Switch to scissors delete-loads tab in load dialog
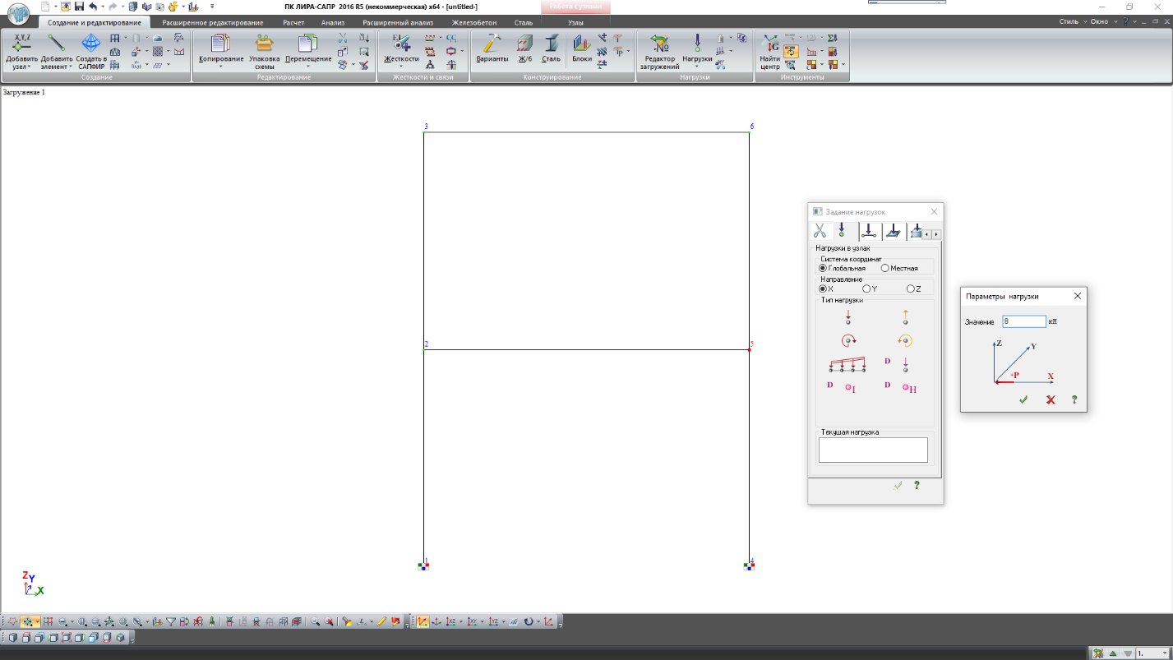 tap(819, 232)
